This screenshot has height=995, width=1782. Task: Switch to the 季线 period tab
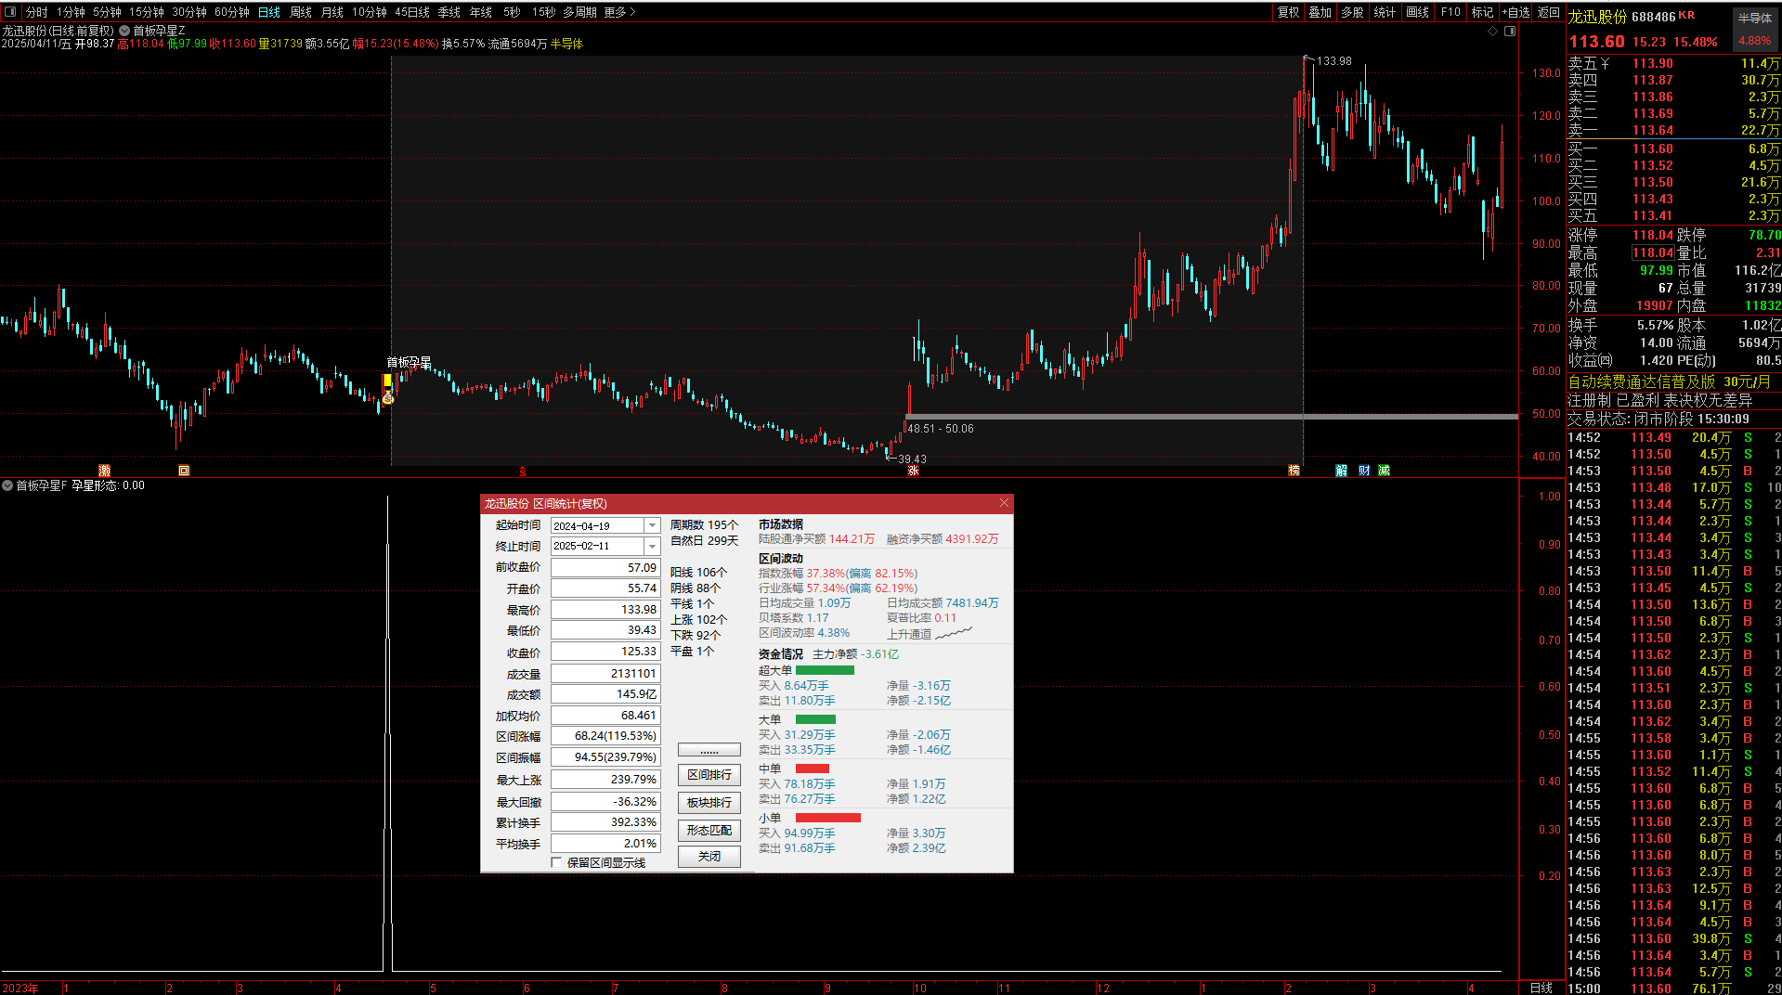[x=449, y=12]
